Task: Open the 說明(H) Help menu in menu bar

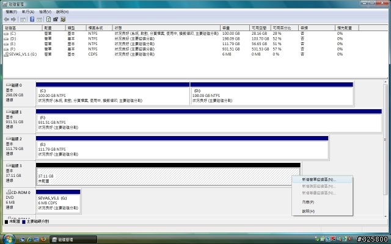Action: click(62, 12)
